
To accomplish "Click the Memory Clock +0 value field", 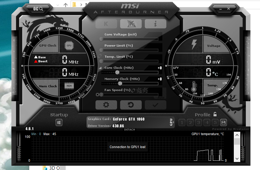I will coord(160,79).
